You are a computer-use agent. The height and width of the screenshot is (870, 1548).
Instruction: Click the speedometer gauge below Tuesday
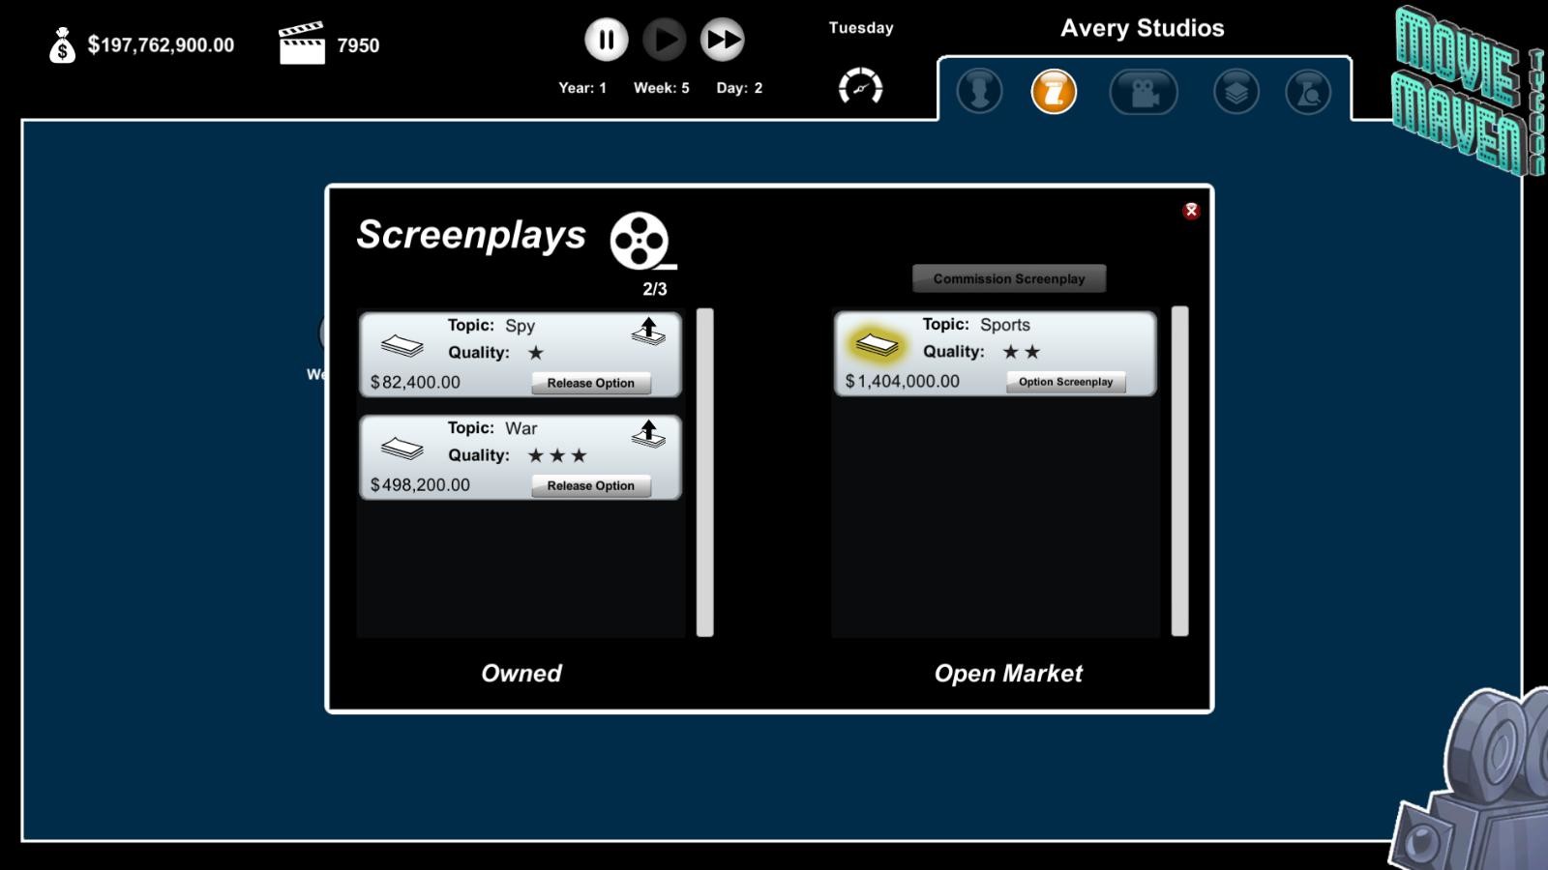coord(860,86)
